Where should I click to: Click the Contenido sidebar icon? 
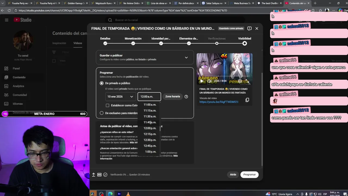point(6,77)
